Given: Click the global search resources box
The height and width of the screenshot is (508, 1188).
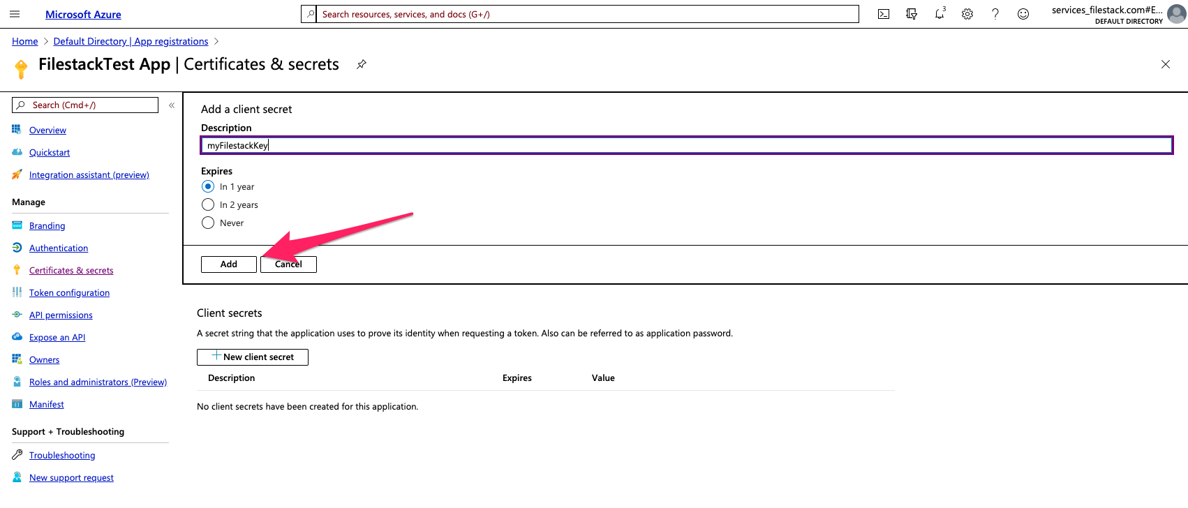Looking at the screenshot, I should click(x=580, y=14).
